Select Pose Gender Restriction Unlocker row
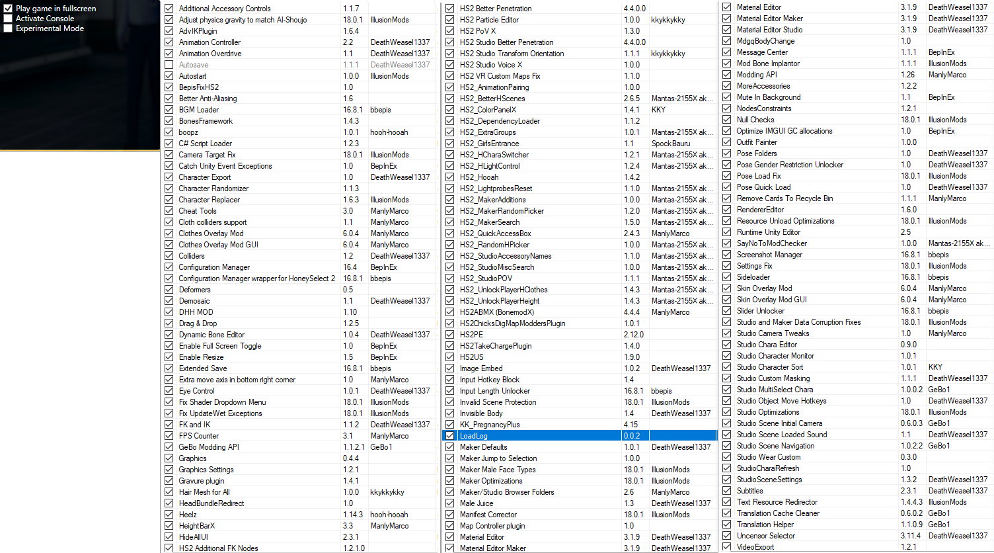Viewport: 994px width, 553px height. [x=857, y=165]
